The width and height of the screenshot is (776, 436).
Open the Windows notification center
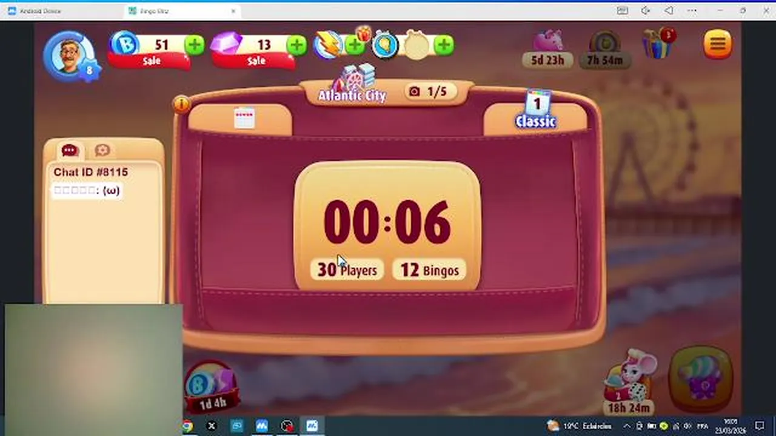click(x=760, y=426)
